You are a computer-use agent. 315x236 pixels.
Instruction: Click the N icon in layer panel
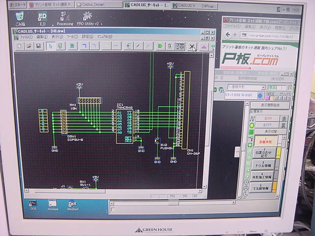click(252, 118)
